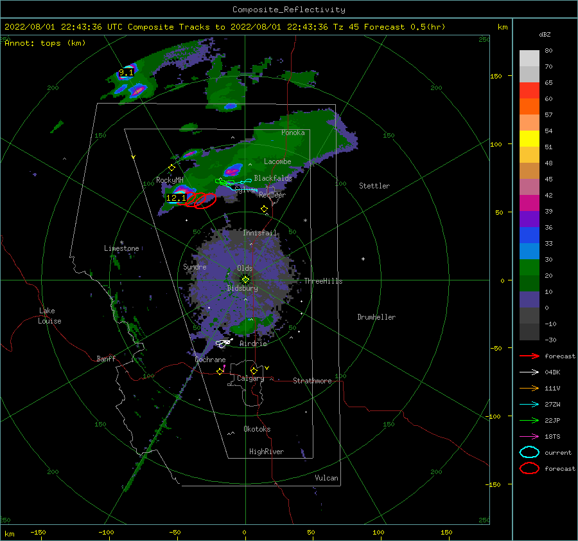Click the Composite_Reflectivity title
Image resolution: width=578 pixels, height=541 pixels.
[289, 10]
